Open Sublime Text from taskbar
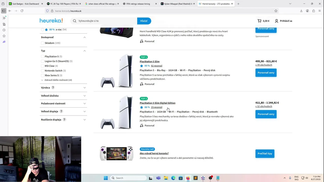This screenshot has height=182, width=324. pyautogui.click(x=195, y=178)
